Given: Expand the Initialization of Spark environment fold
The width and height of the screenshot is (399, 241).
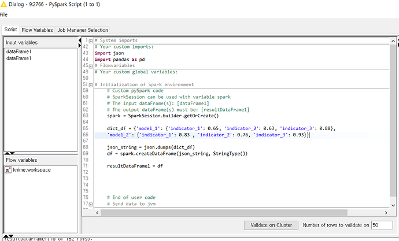Looking at the screenshot, I should (91, 85).
